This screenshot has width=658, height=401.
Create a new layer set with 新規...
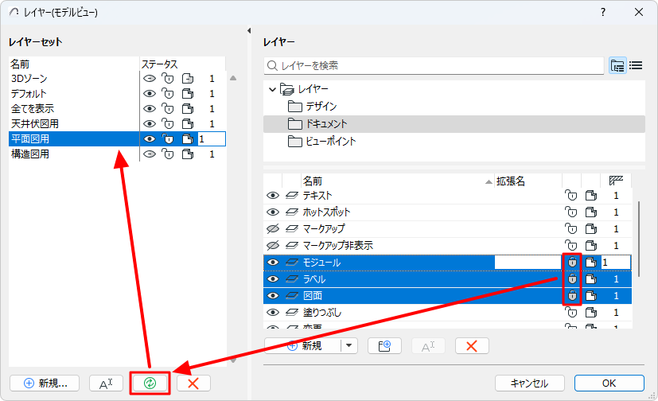45,383
